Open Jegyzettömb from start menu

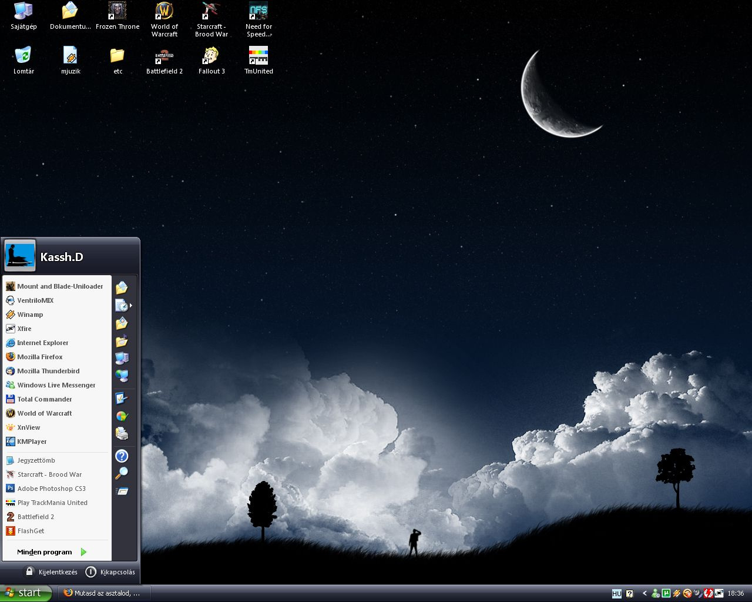(x=56, y=460)
